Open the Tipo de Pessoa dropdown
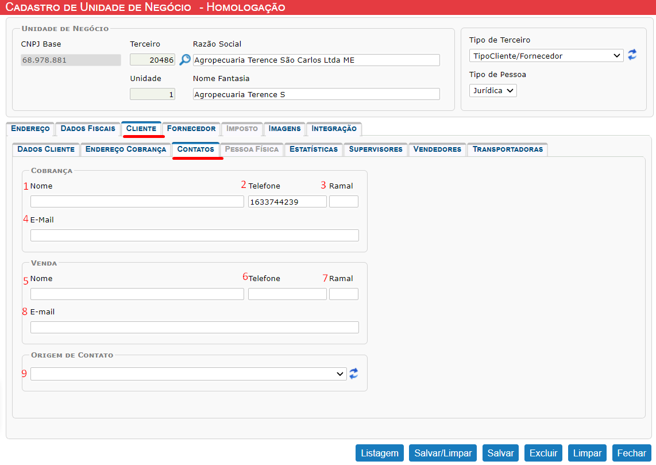Screen dimensions: 656x465 coord(493,90)
